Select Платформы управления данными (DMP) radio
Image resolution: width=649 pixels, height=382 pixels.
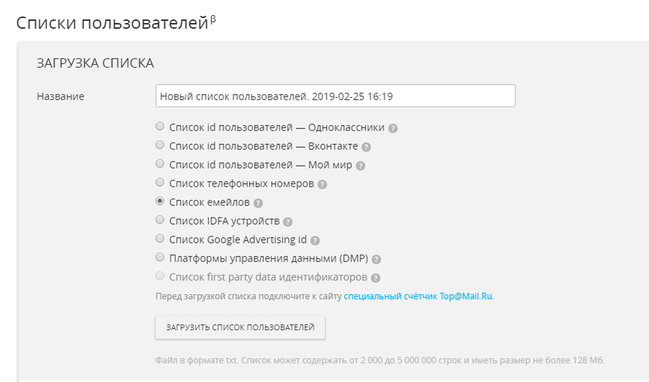pyautogui.click(x=160, y=257)
